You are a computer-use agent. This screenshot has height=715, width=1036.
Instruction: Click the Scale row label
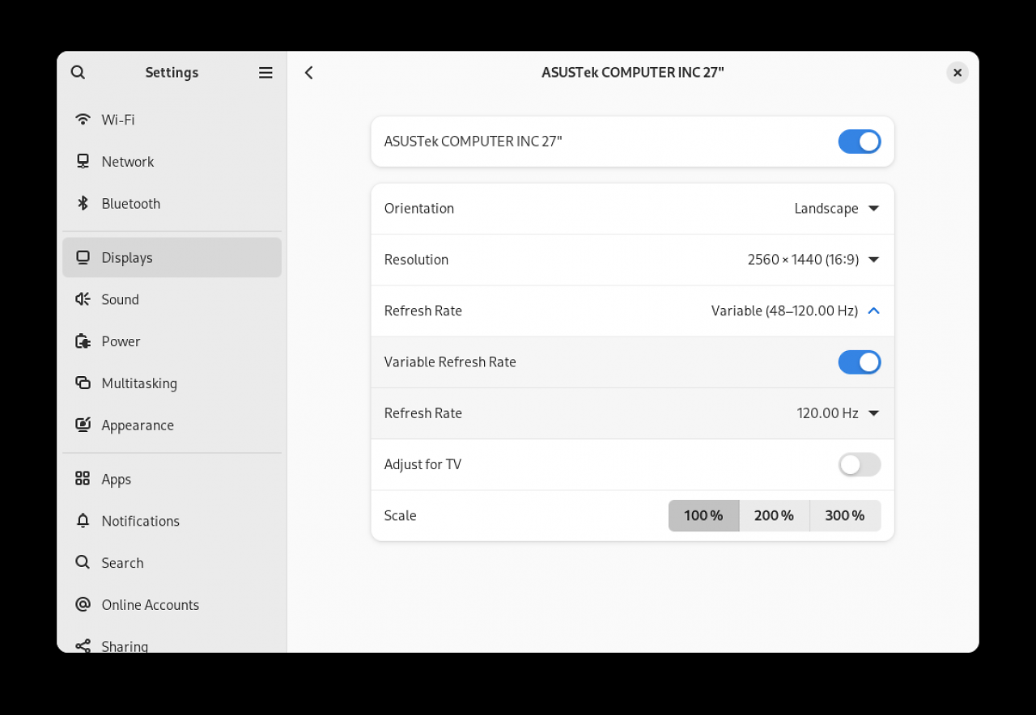click(x=400, y=515)
